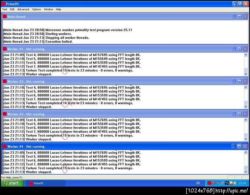The width and height of the screenshot is (250, 195).
Task: Click the dark square tray icon
Action: (x=227, y=183)
